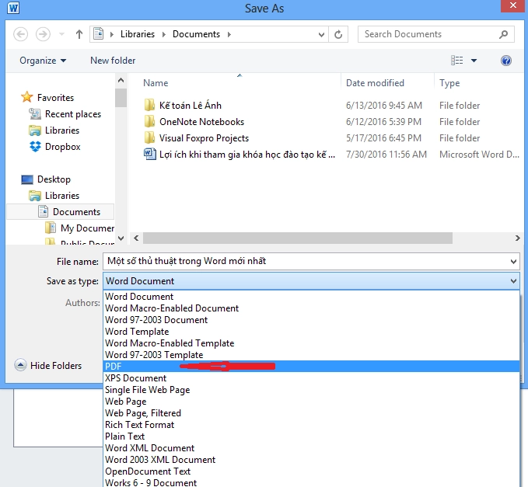The width and height of the screenshot is (528, 487).
Task: Expand the File name dropdown arrow
Action: [x=512, y=262]
